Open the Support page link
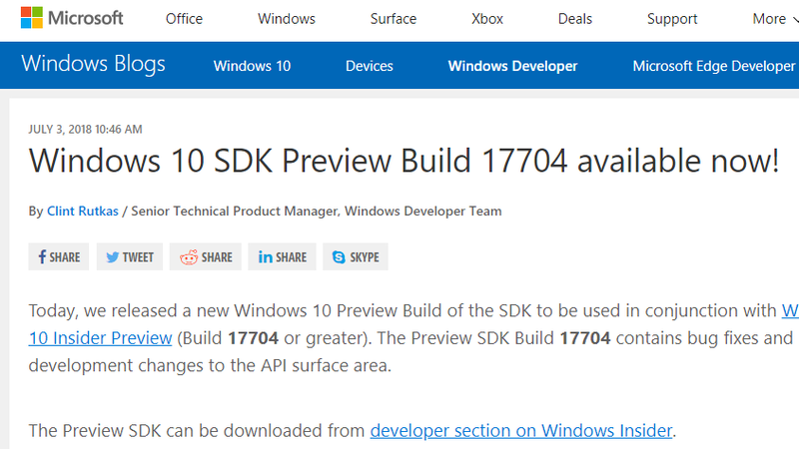The image size is (799, 449). point(672,19)
